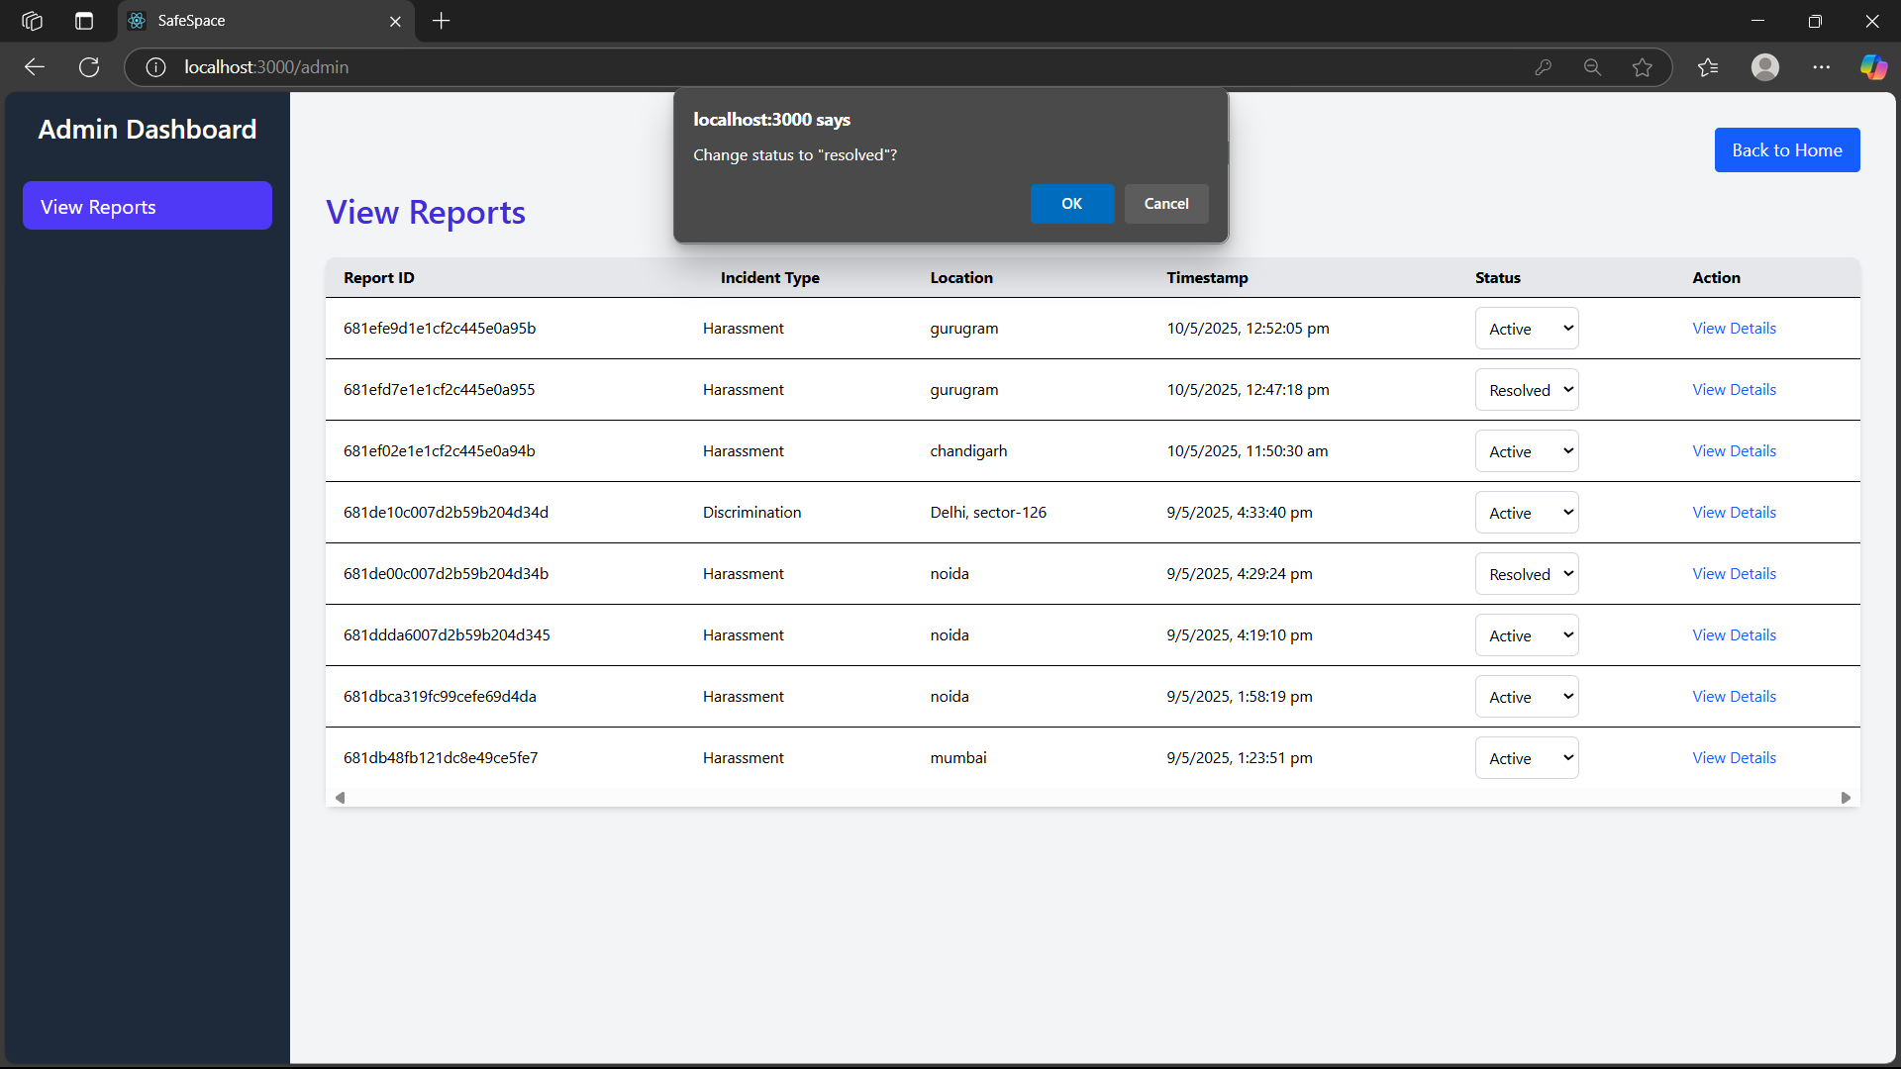Click the address bar showing localhost:3000/admin
This screenshot has height=1069, width=1901.
pos(792,67)
